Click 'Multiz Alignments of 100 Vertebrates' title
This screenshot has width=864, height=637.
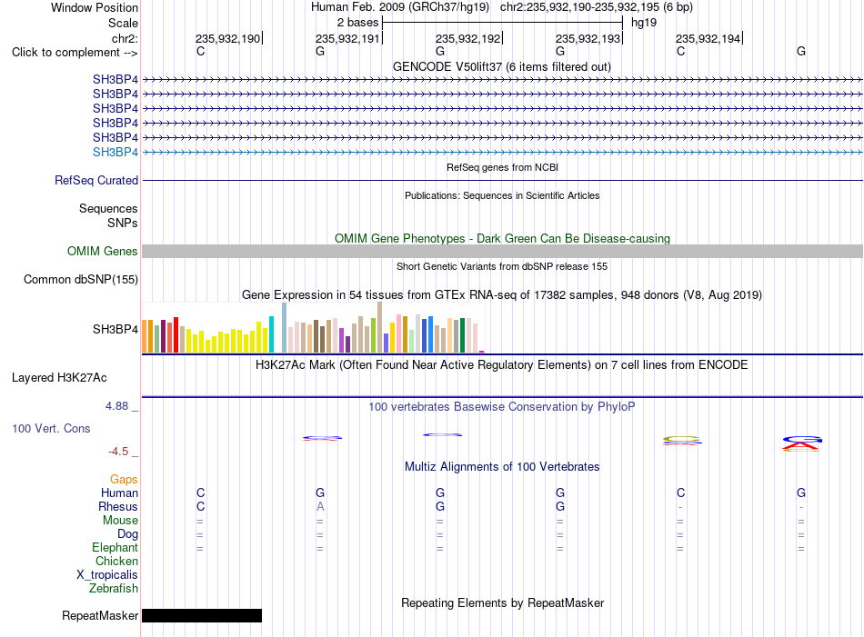click(502, 467)
